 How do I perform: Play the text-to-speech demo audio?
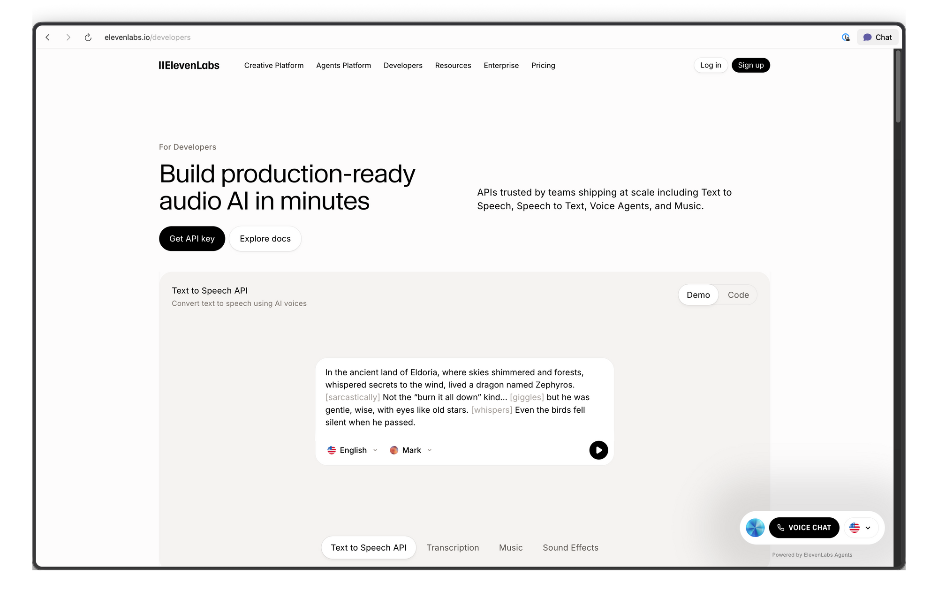coord(598,450)
